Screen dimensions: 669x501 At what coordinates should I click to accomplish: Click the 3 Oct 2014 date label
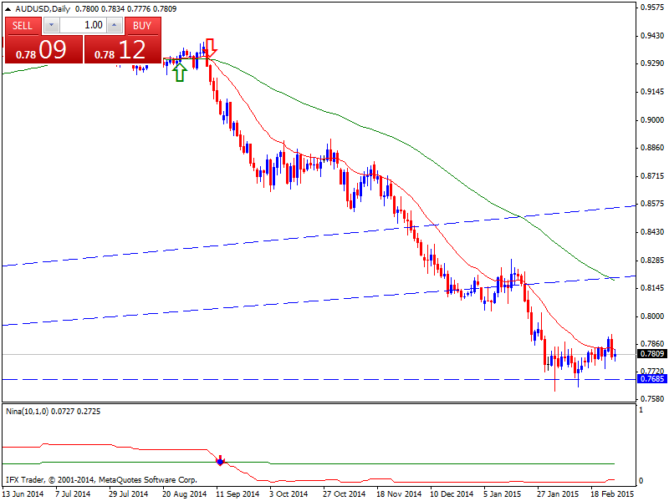tap(289, 493)
